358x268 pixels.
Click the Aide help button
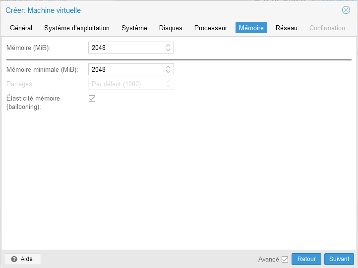(x=22, y=259)
